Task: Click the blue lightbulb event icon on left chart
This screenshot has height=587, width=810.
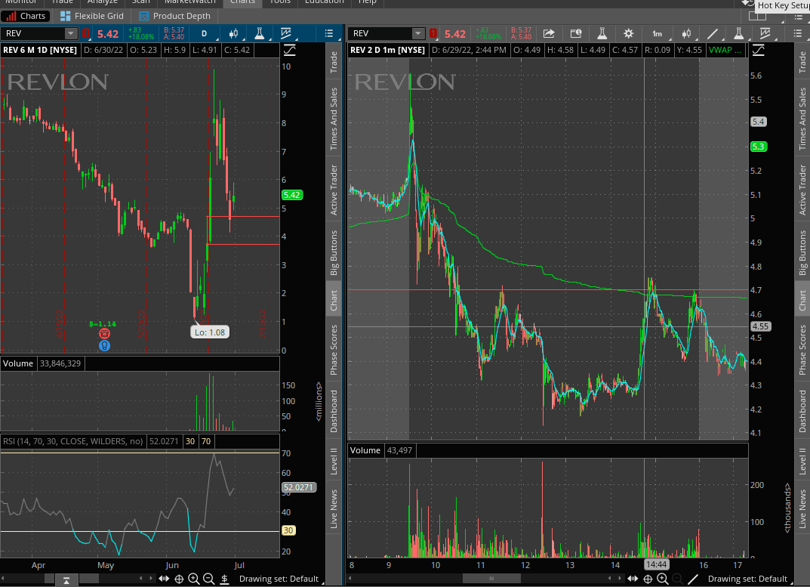Action: click(104, 345)
